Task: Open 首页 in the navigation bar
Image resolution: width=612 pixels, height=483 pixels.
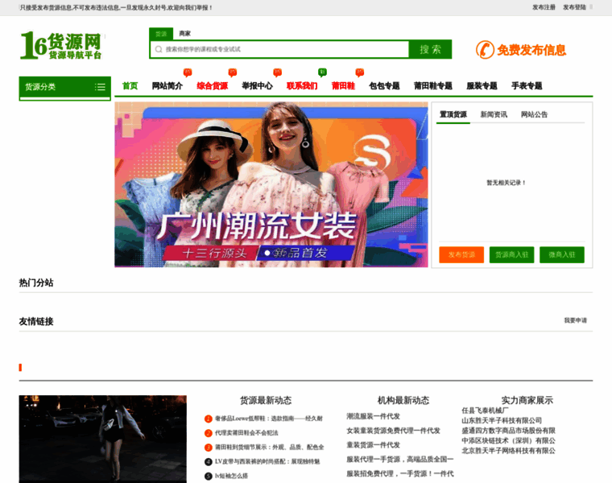Action: click(x=130, y=86)
